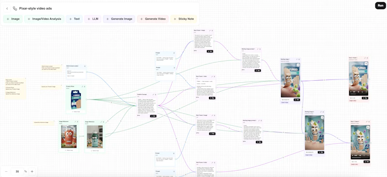Screen dimensions: 387x177
Task: Click the Run workflow button at top right
Action: coord(380,5)
